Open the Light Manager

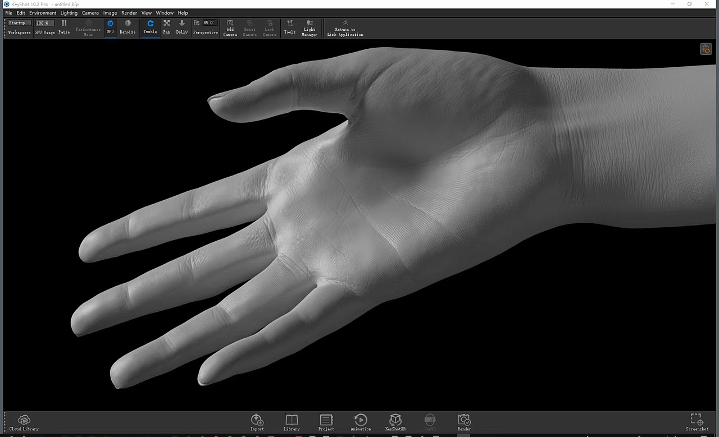pyautogui.click(x=310, y=27)
